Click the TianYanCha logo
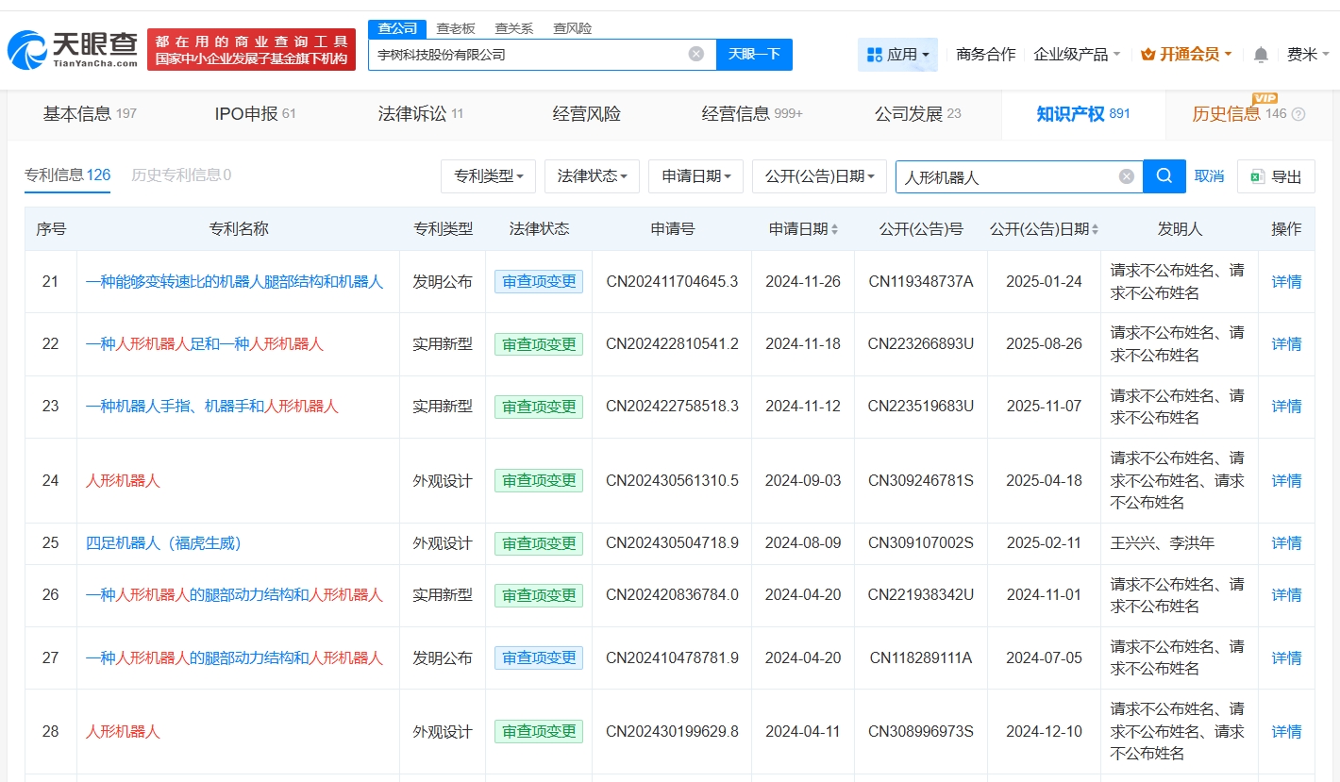 point(72,49)
